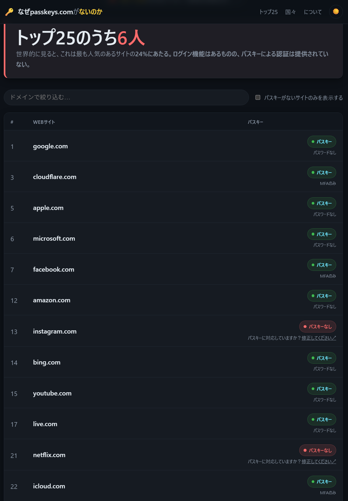Click the パスキー badge in youtube.com row
Viewport: 348px width, 501px height.
tap(322, 389)
